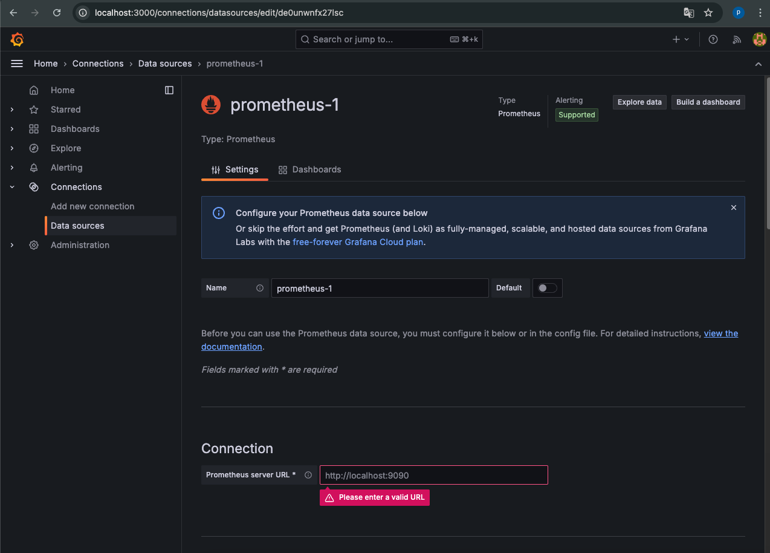Click the Explore compass icon in sidebar

click(x=34, y=148)
